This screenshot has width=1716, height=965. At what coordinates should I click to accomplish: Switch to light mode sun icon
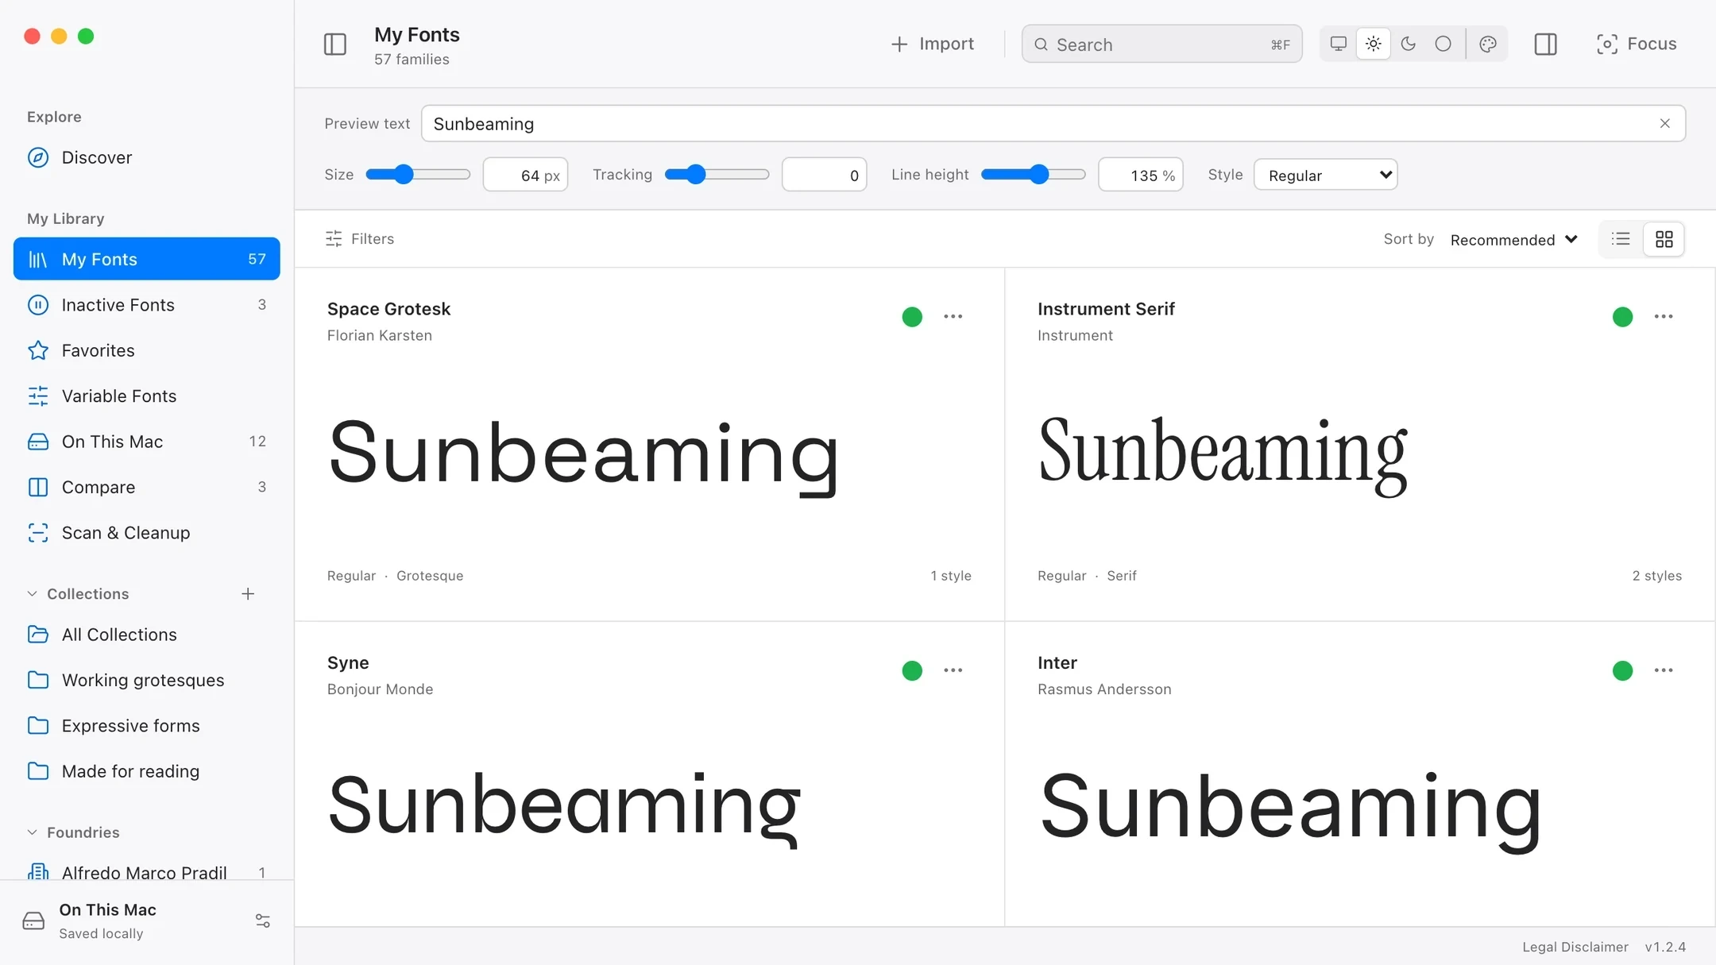[x=1374, y=44]
